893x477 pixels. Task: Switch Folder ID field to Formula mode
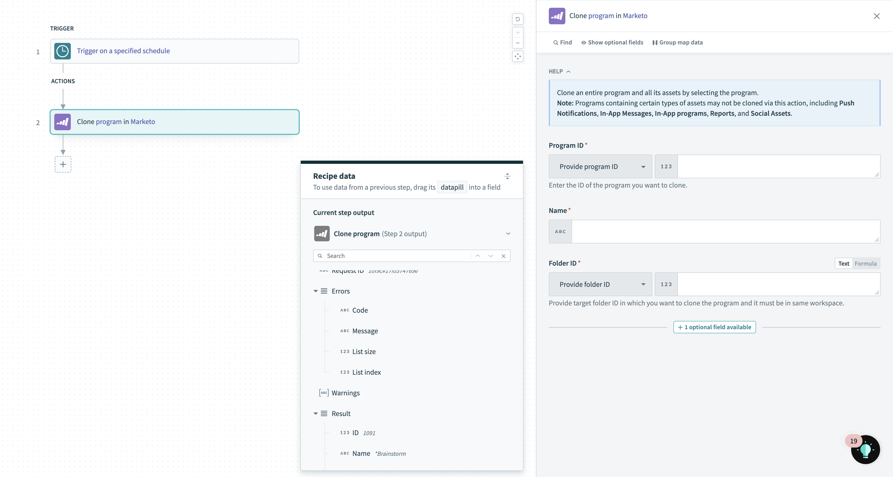coord(865,264)
